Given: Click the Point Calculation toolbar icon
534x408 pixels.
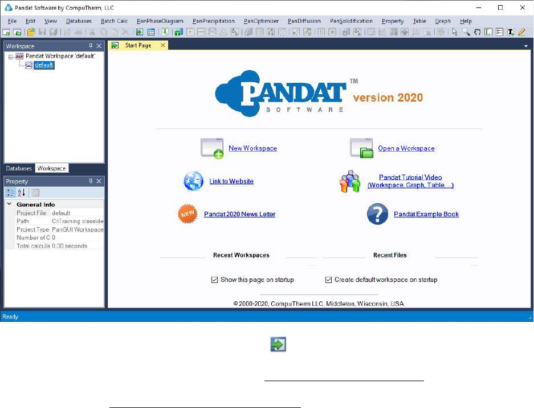Looking at the screenshot, I should [x=190, y=32].
